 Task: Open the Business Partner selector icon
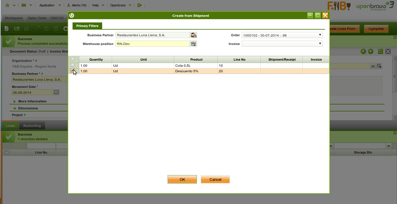coord(193,35)
